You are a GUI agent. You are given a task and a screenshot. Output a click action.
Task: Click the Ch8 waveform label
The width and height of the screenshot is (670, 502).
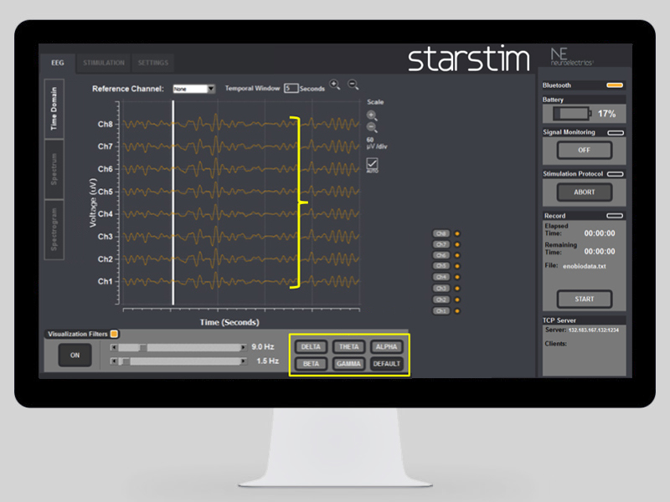coord(106,124)
